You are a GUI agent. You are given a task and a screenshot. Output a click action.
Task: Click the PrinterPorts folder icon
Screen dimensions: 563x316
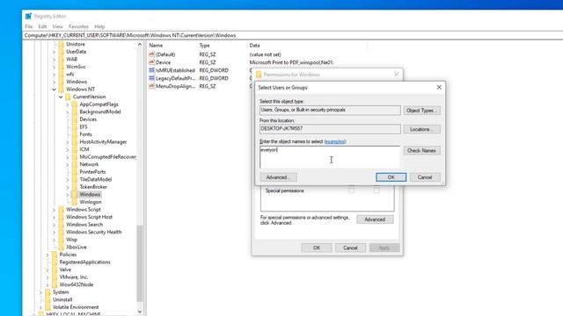[75, 172]
